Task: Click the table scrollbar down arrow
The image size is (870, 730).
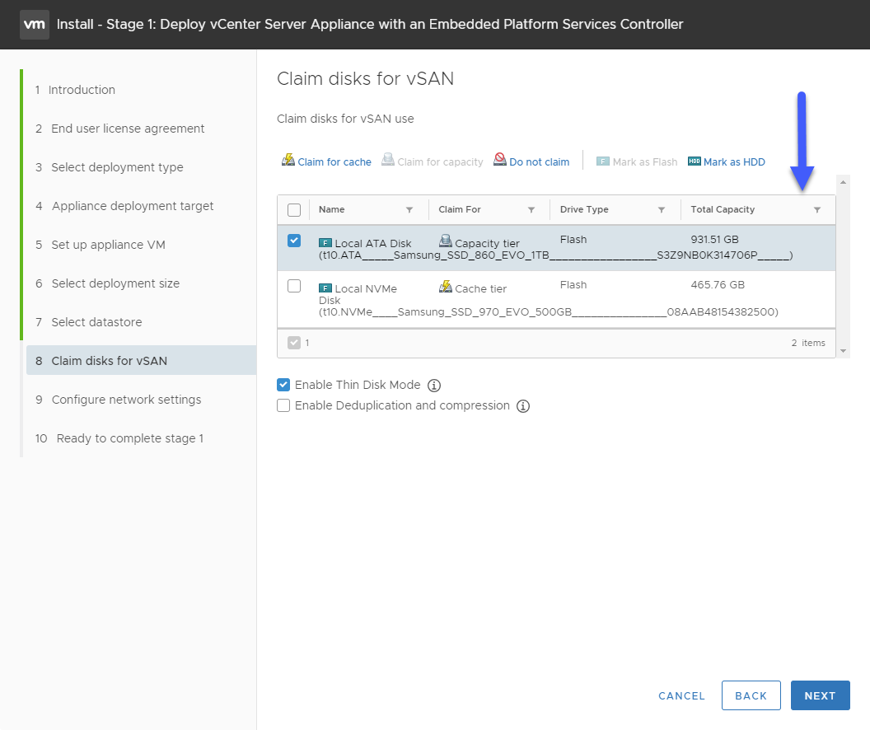Action: click(x=844, y=350)
